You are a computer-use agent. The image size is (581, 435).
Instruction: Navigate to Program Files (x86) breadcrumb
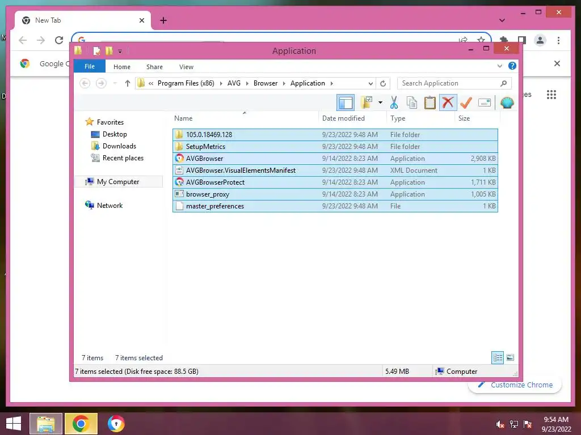click(186, 83)
